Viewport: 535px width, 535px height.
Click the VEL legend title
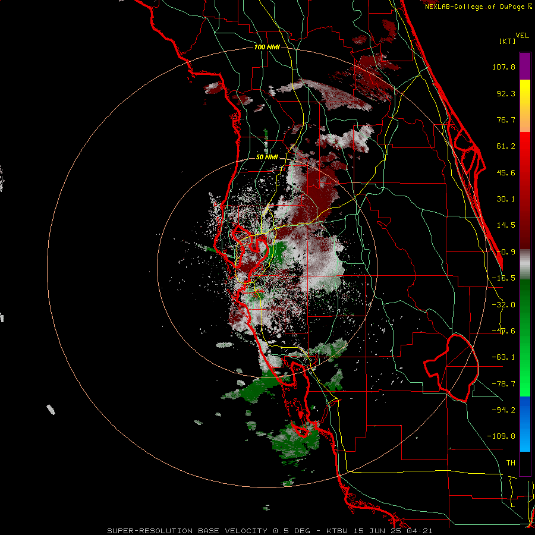pos(522,36)
